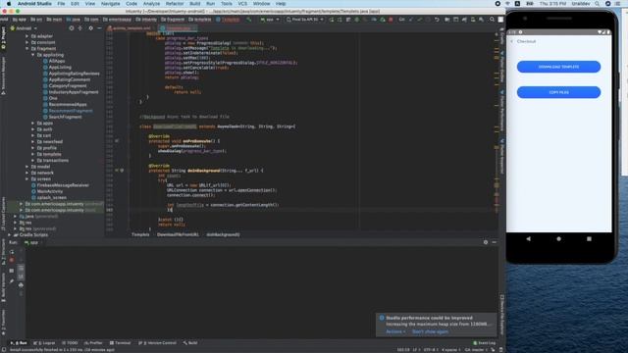Click Collapse All icon in Project panel
Screen dimensions: 628x353
point(80,28)
